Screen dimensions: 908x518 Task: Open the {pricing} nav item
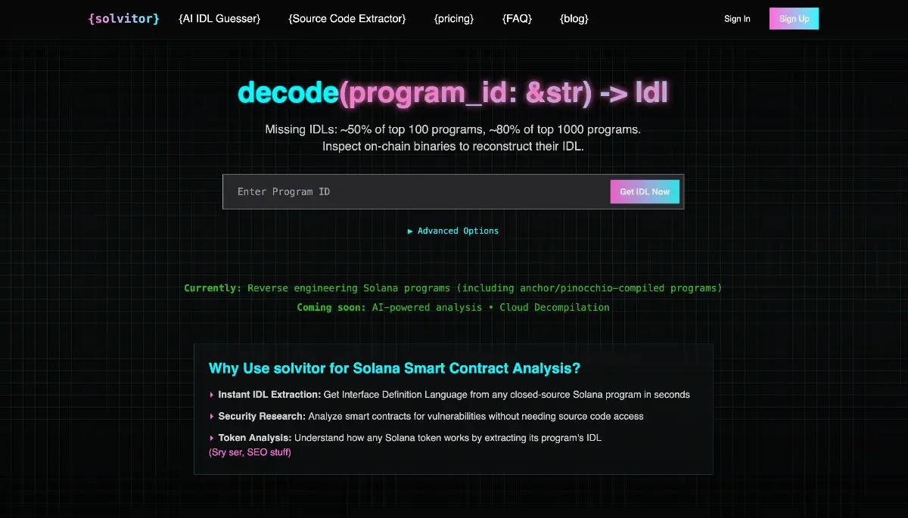coord(454,18)
